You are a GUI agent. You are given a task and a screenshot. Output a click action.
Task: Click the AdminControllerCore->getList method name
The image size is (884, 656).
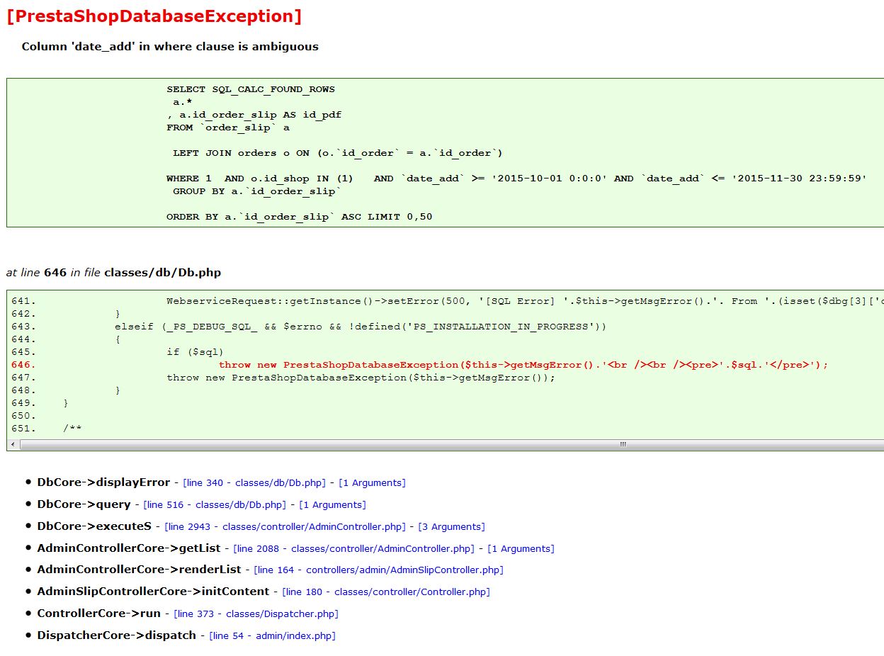(x=129, y=548)
